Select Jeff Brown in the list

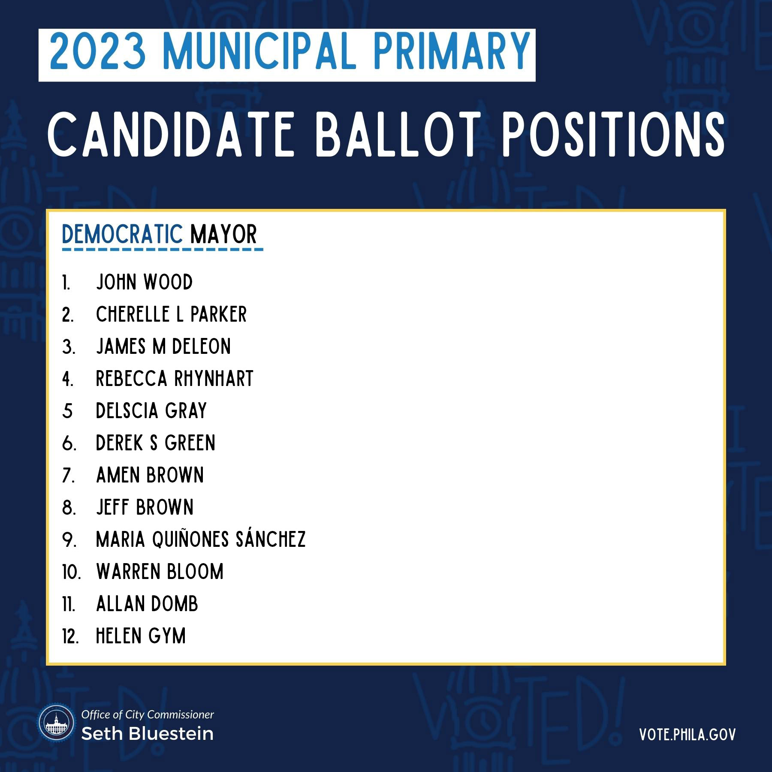point(145,507)
